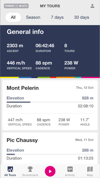Click the Pic Chaussy elevation progress bar
Screen dimensions: 100x178
pyautogui.click(x=50, y=154)
